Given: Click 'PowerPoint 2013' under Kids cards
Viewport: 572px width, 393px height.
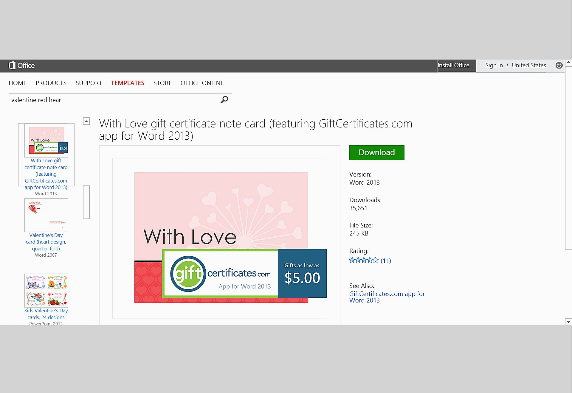Looking at the screenshot, I should coord(46,324).
